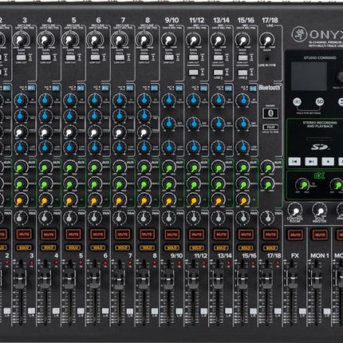The height and width of the screenshot is (343, 343).
Task: Mute the FX return channel
Action: pyautogui.click(x=295, y=235)
